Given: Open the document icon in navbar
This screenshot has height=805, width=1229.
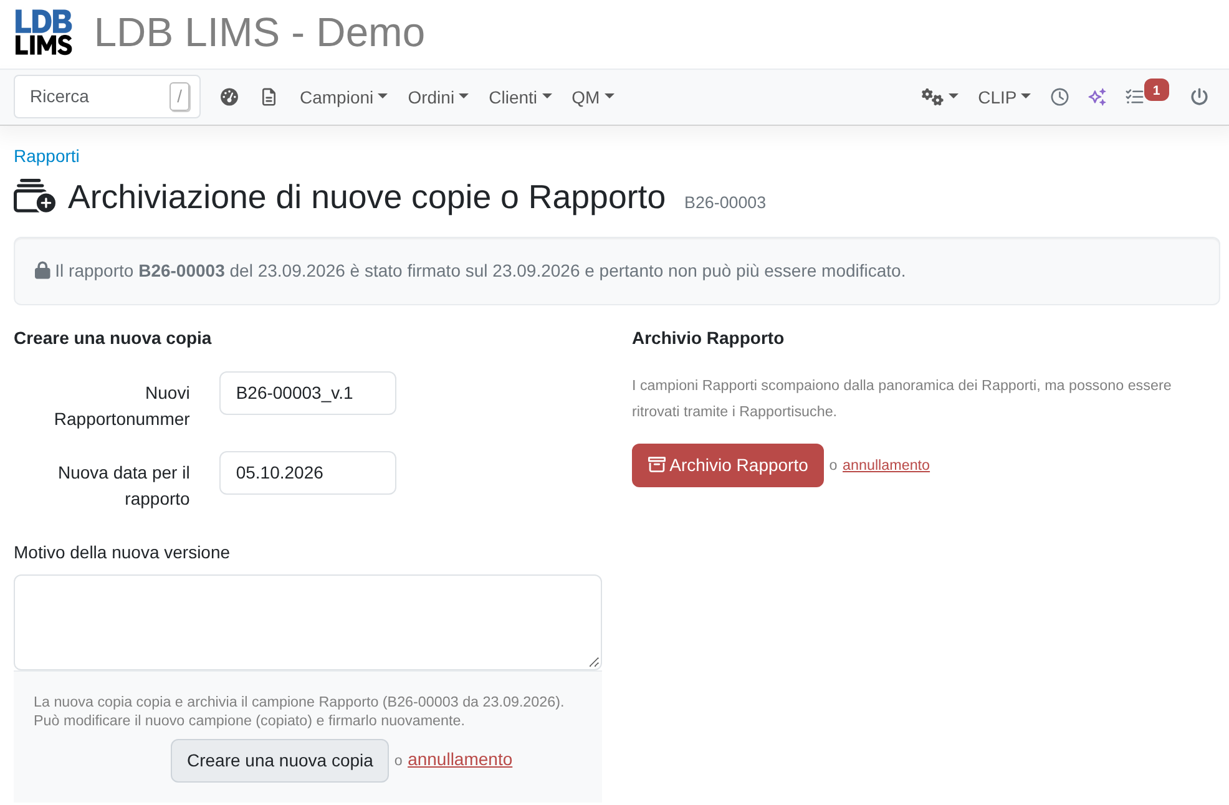Looking at the screenshot, I should tap(269, 97).
